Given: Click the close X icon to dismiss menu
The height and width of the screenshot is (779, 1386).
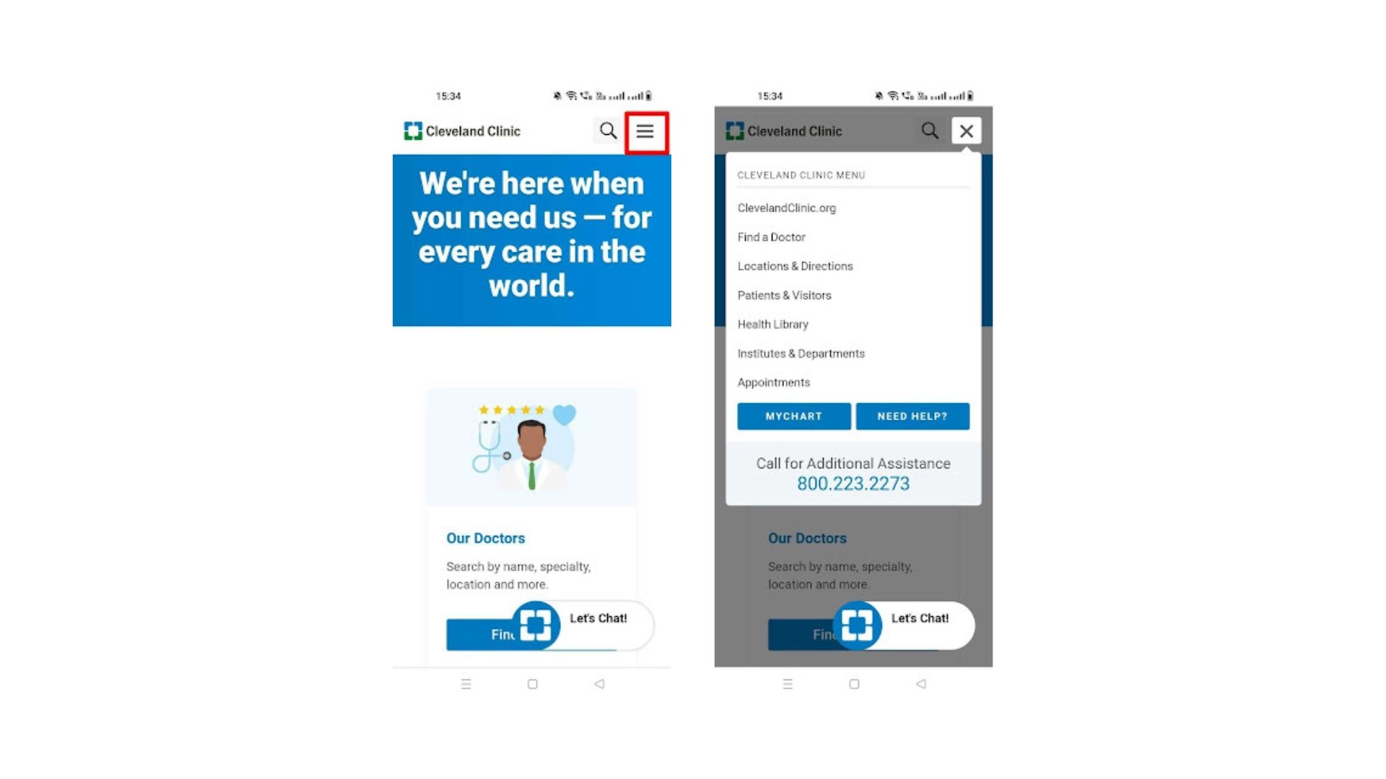Looking at the screenshot, I should click(966, 131).
